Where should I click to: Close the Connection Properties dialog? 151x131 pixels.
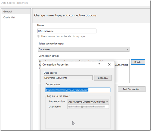(x=109, y=64)
